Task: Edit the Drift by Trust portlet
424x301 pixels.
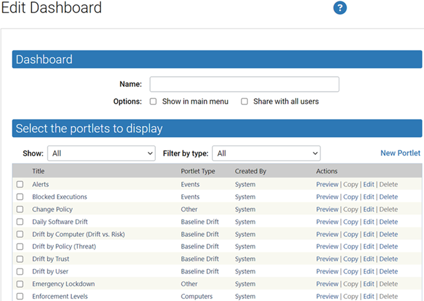Action: (x=368, y=259)
